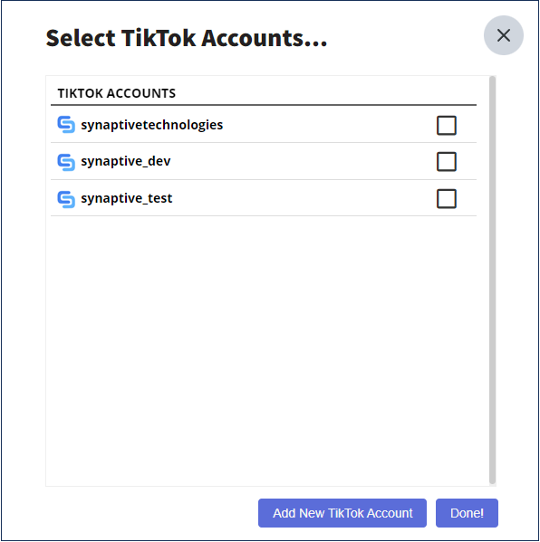
Task: Select the synaptive_dev account name
Action: point(126,161)
